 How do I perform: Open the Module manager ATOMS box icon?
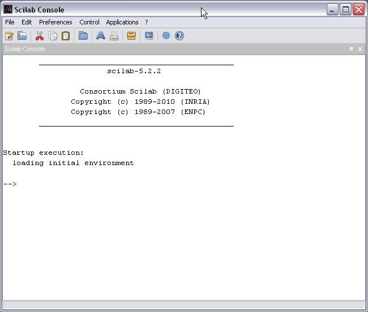131,36
